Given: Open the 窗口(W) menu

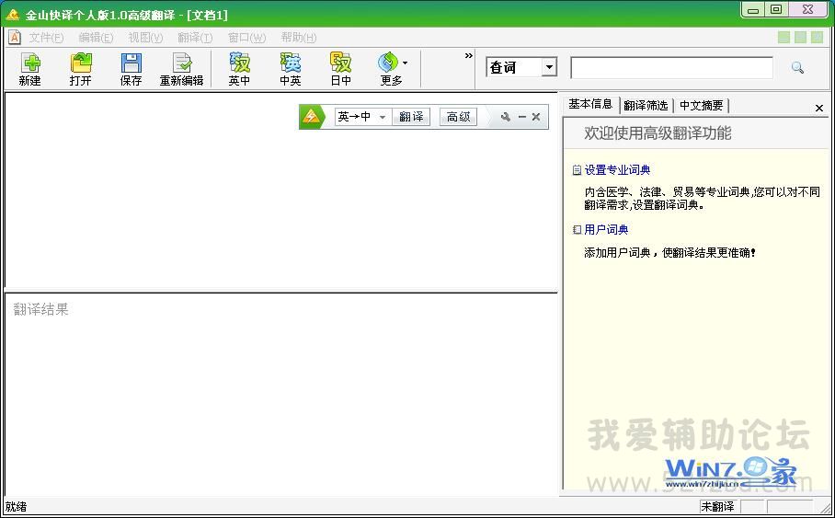Looking at the screenshot, I should [x=246, y=38].
